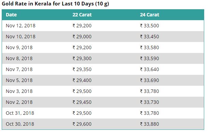Select the Nov 12, 2018 date cell

coord(20,26)
